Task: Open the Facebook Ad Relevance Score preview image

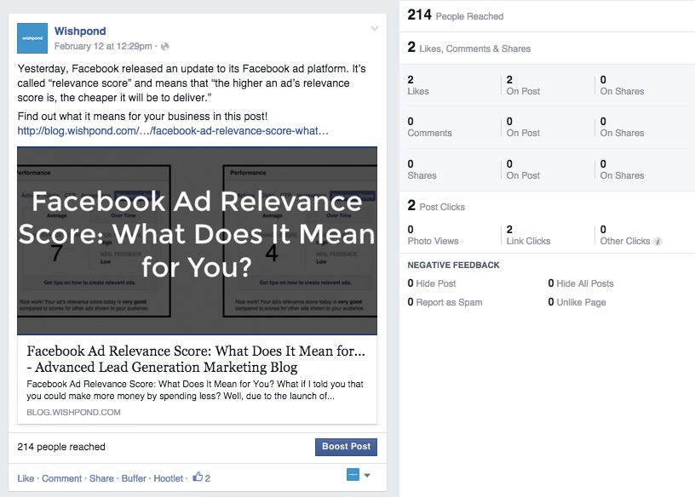Action: (198, 241)
